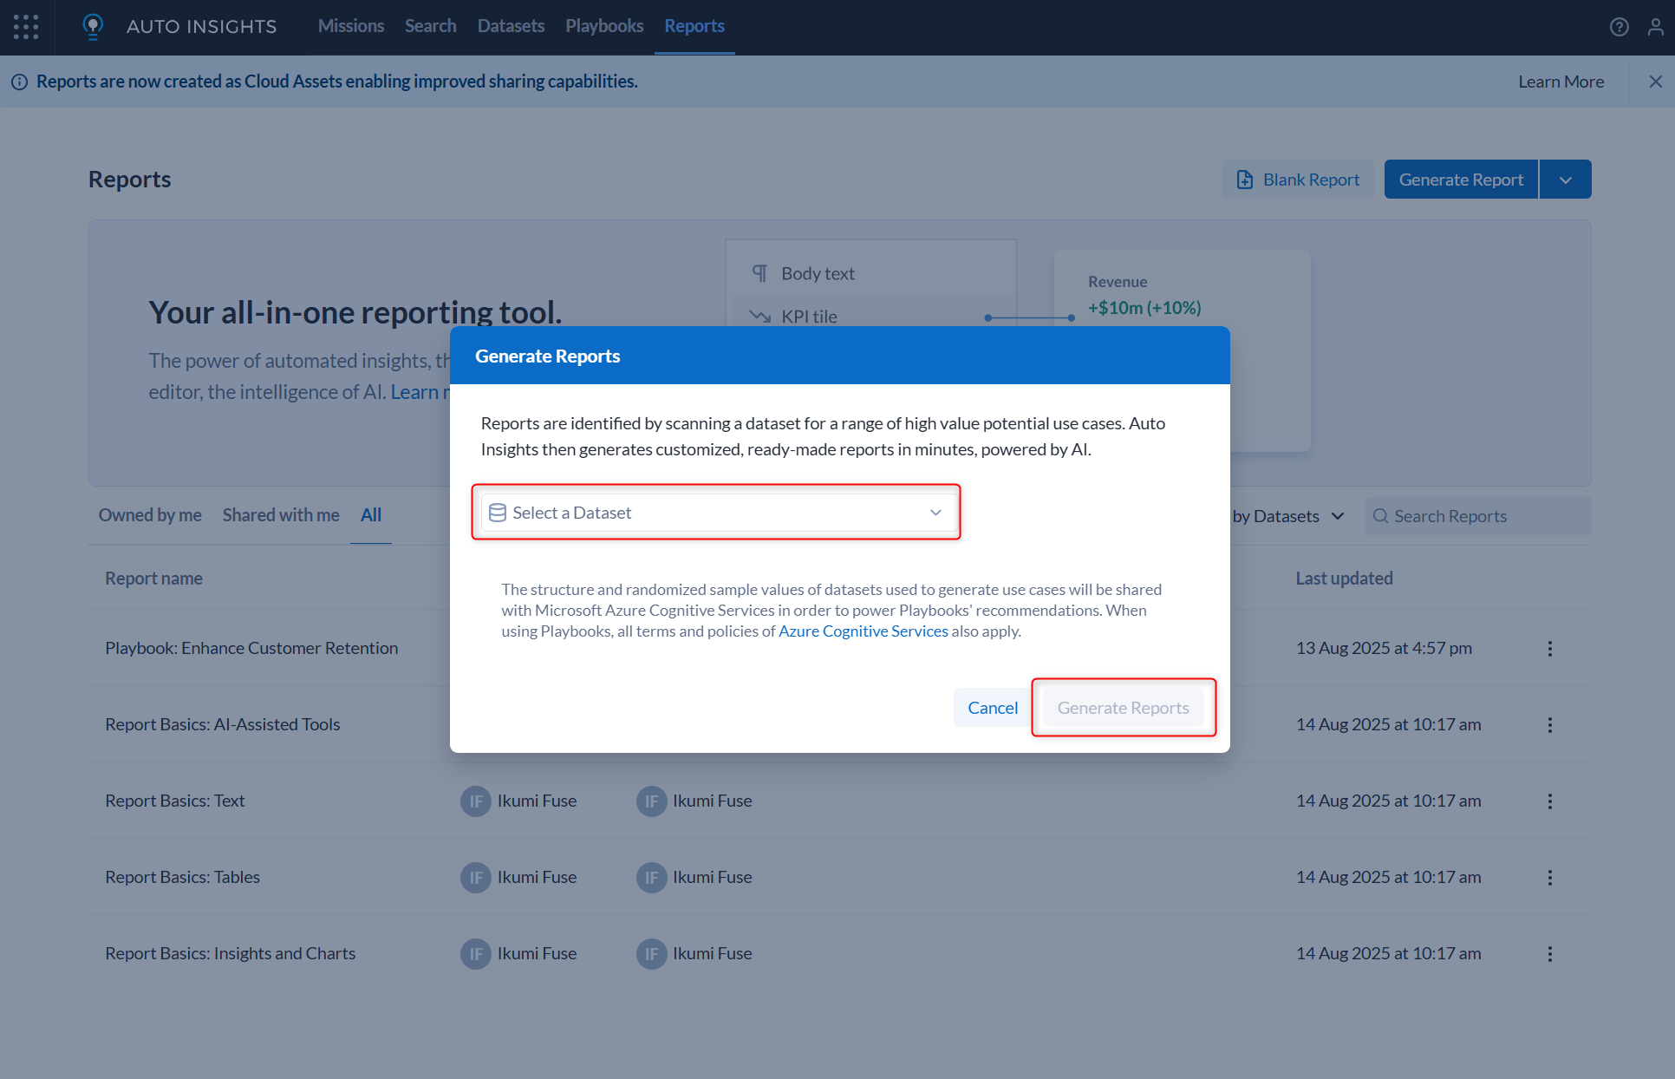The image size is (1675, 1079).
Task: Expand the by Datasets filter dropdown
Action: pyautogui.click(x=1288, y=516)
